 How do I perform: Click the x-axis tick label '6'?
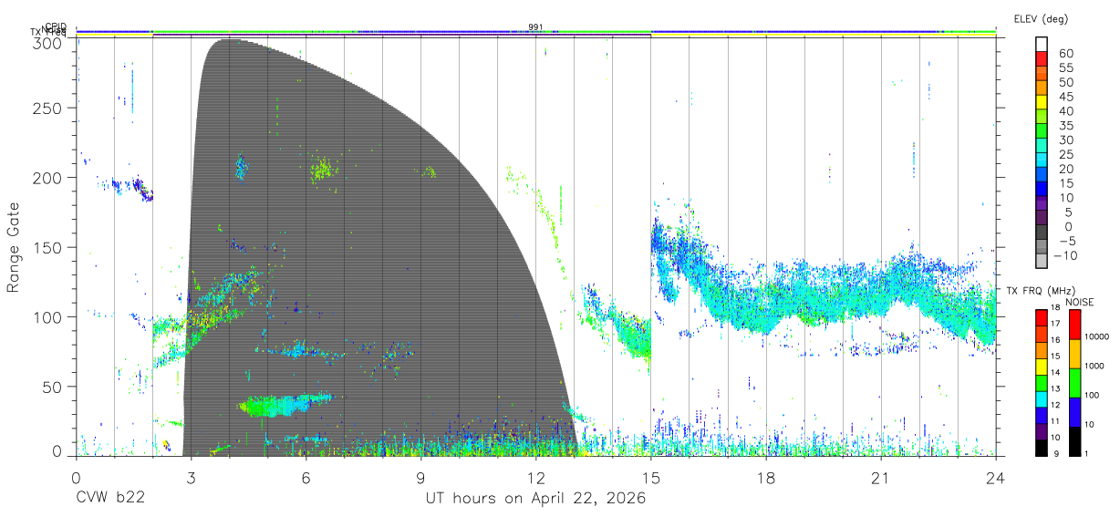click(306, 478)
